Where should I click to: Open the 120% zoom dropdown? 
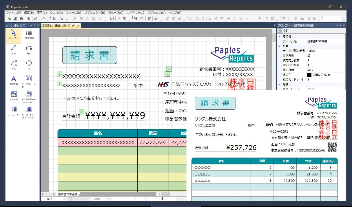pyautogui.click(x=108, y=199)
